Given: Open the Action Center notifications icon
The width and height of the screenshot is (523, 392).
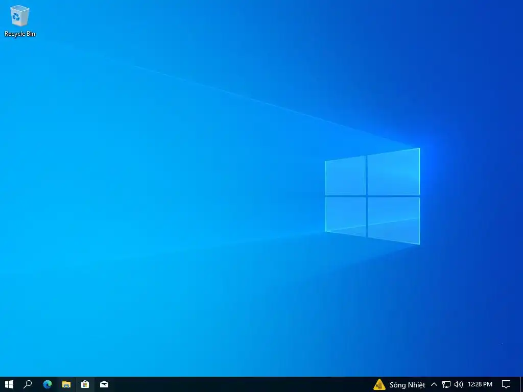Looking at the screenshot, I should (506, 384).
